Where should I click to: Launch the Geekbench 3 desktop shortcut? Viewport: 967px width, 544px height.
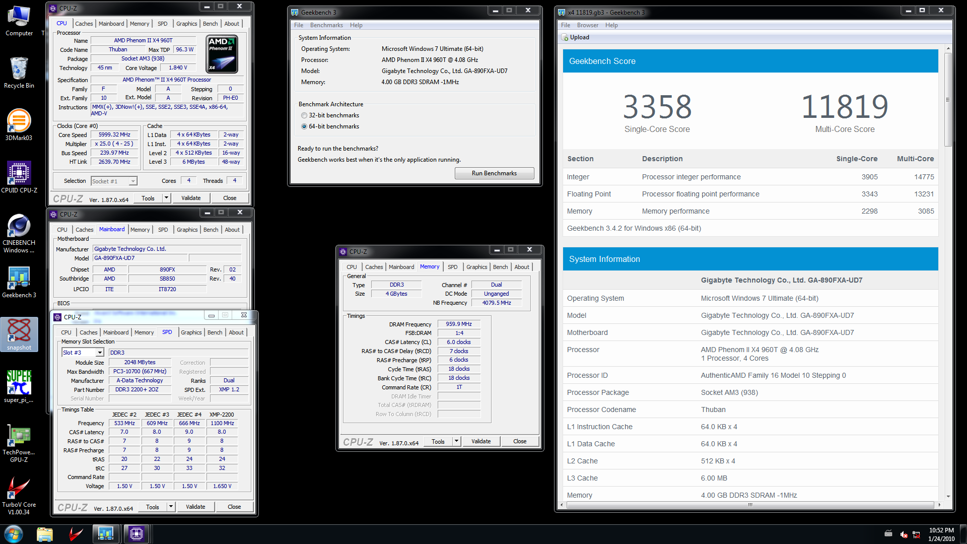19,282
